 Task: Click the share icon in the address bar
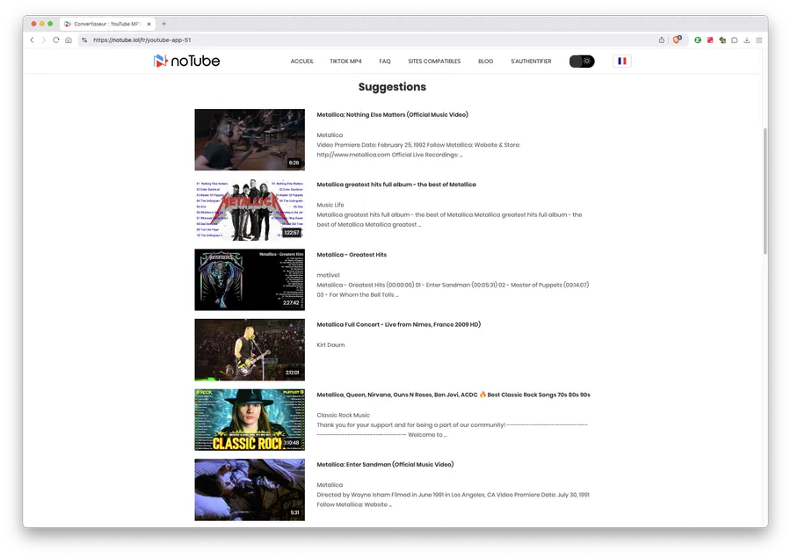click(661, 40)
